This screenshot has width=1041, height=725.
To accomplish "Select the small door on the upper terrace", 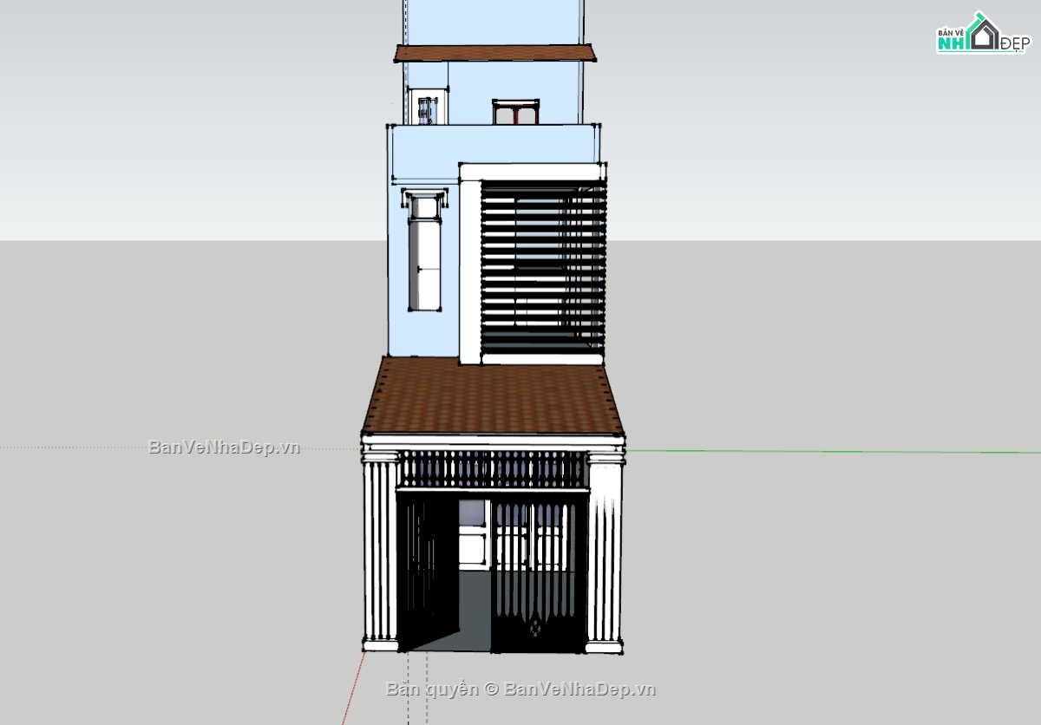I will pos(426,110).
